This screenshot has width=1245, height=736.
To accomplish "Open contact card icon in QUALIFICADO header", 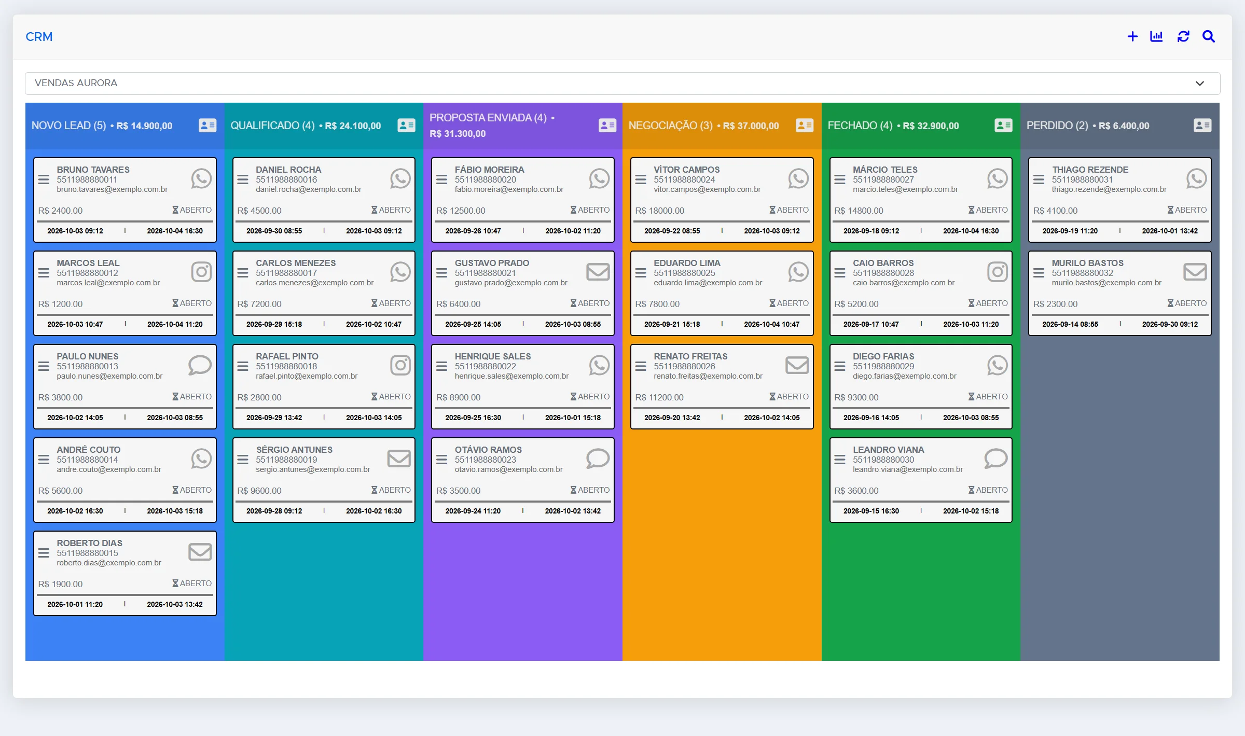I will point(406,125).
